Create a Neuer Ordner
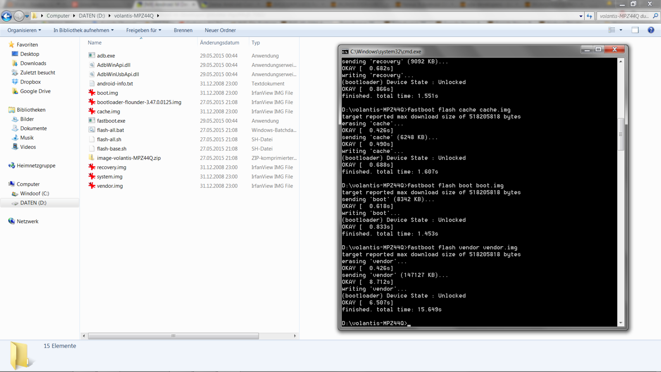This screenshot has width=661, height=372. pyautogui.click(x=220, y=30)
